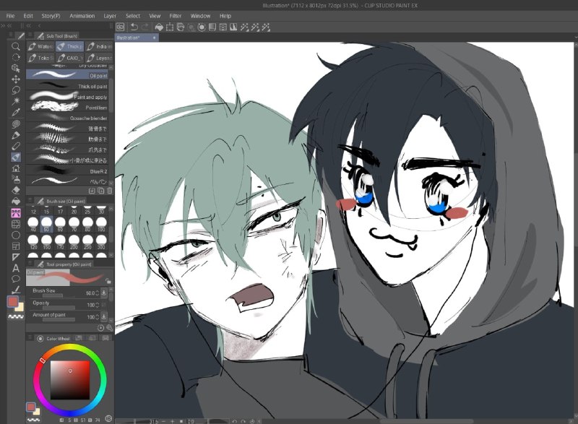Choose the Pointillism brush
This screenshot has height=424, width=578.
[67, 107]
